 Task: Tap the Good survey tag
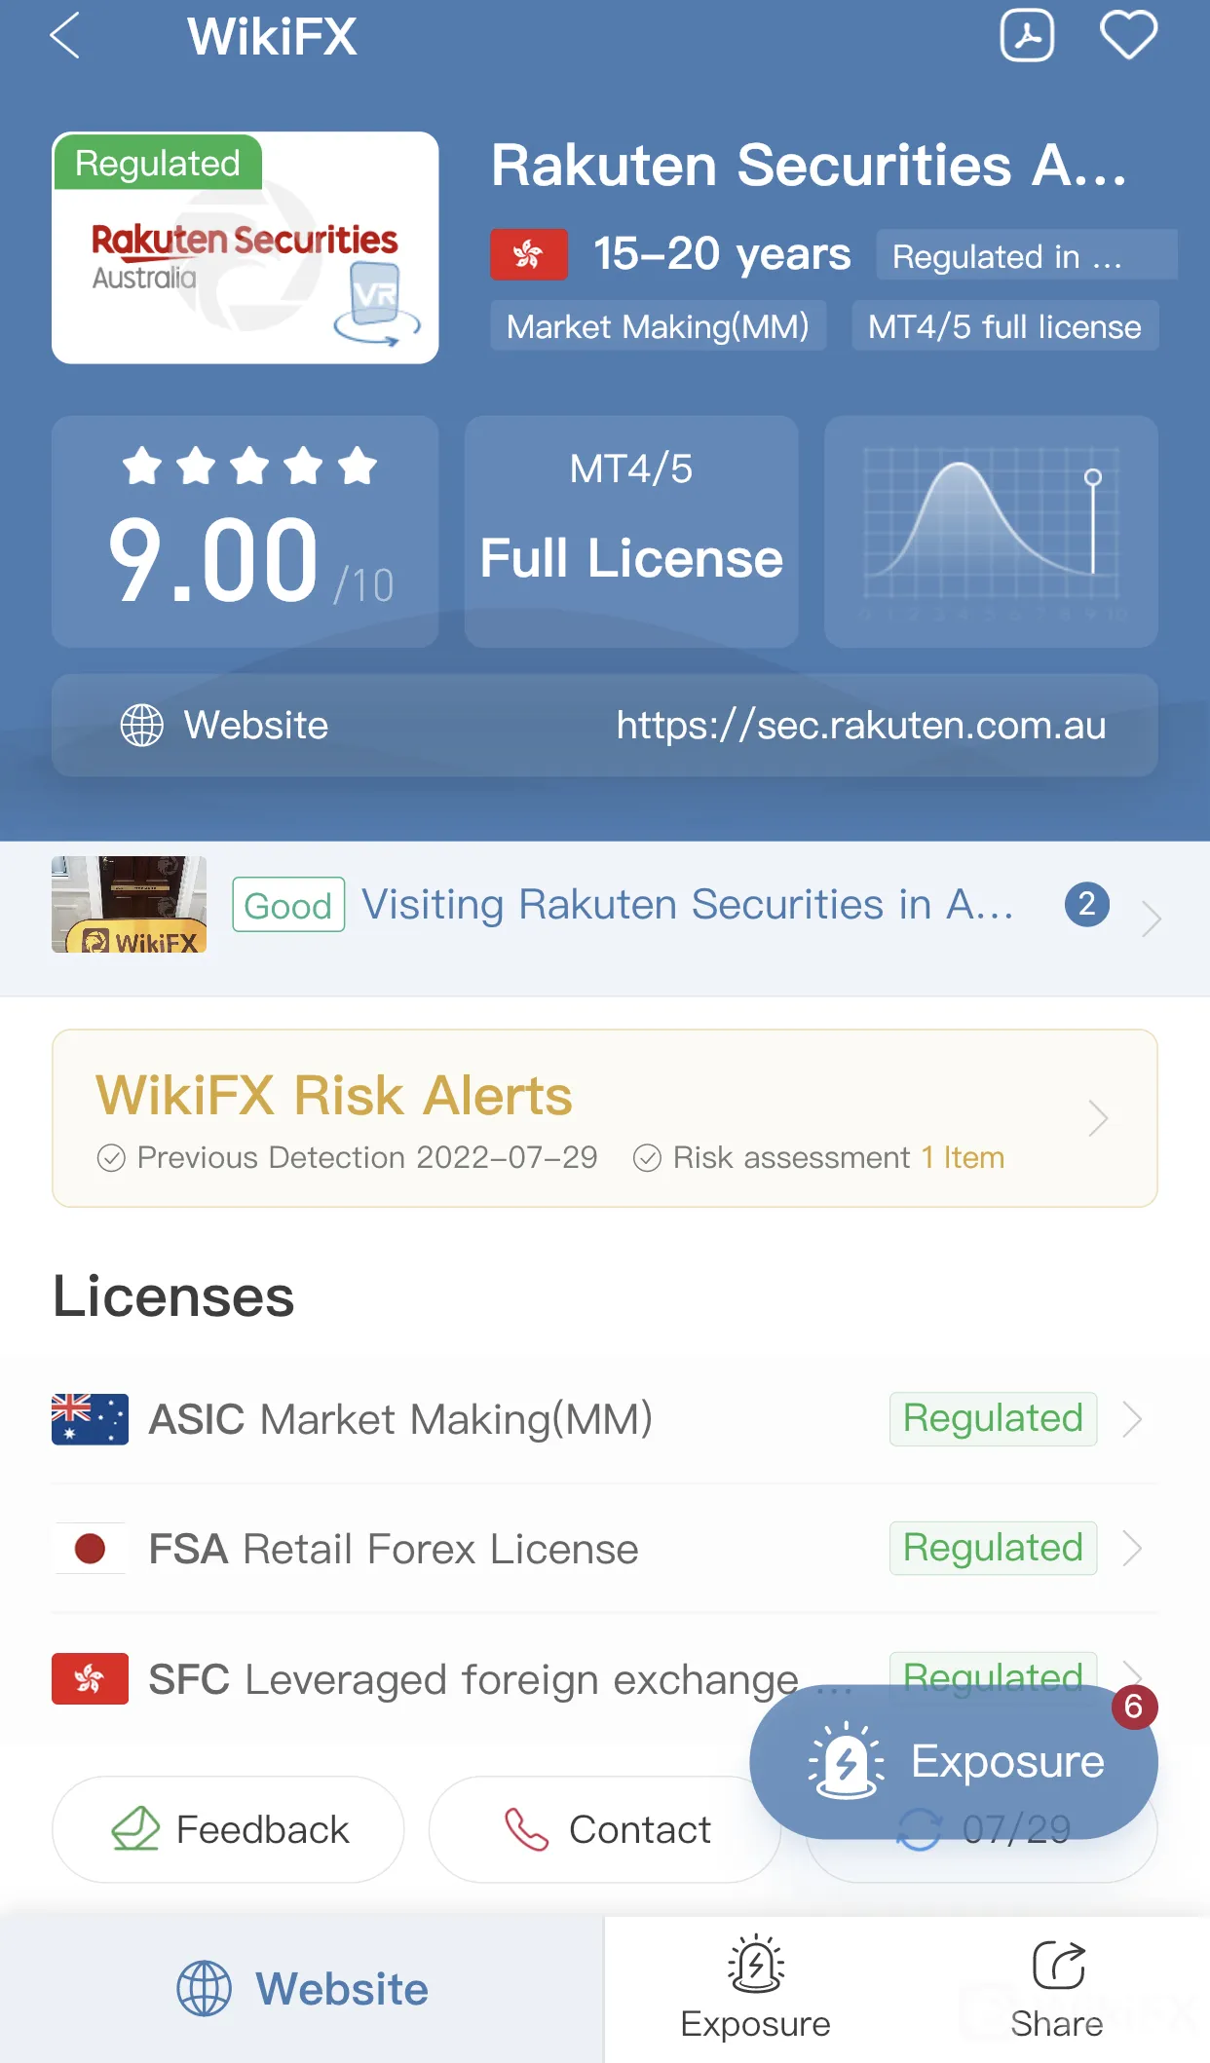pos(288,905)
